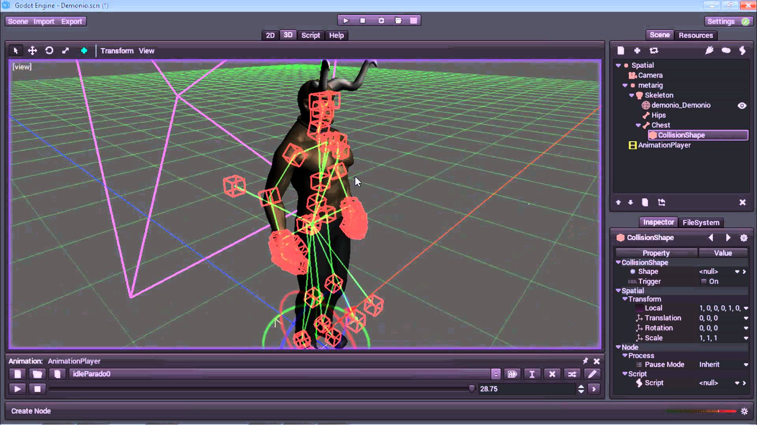The width and height of the screenshot is (757, 425).
Task: Toggle the pin icon in Animation panel
Action: click(x=585, y=361)
